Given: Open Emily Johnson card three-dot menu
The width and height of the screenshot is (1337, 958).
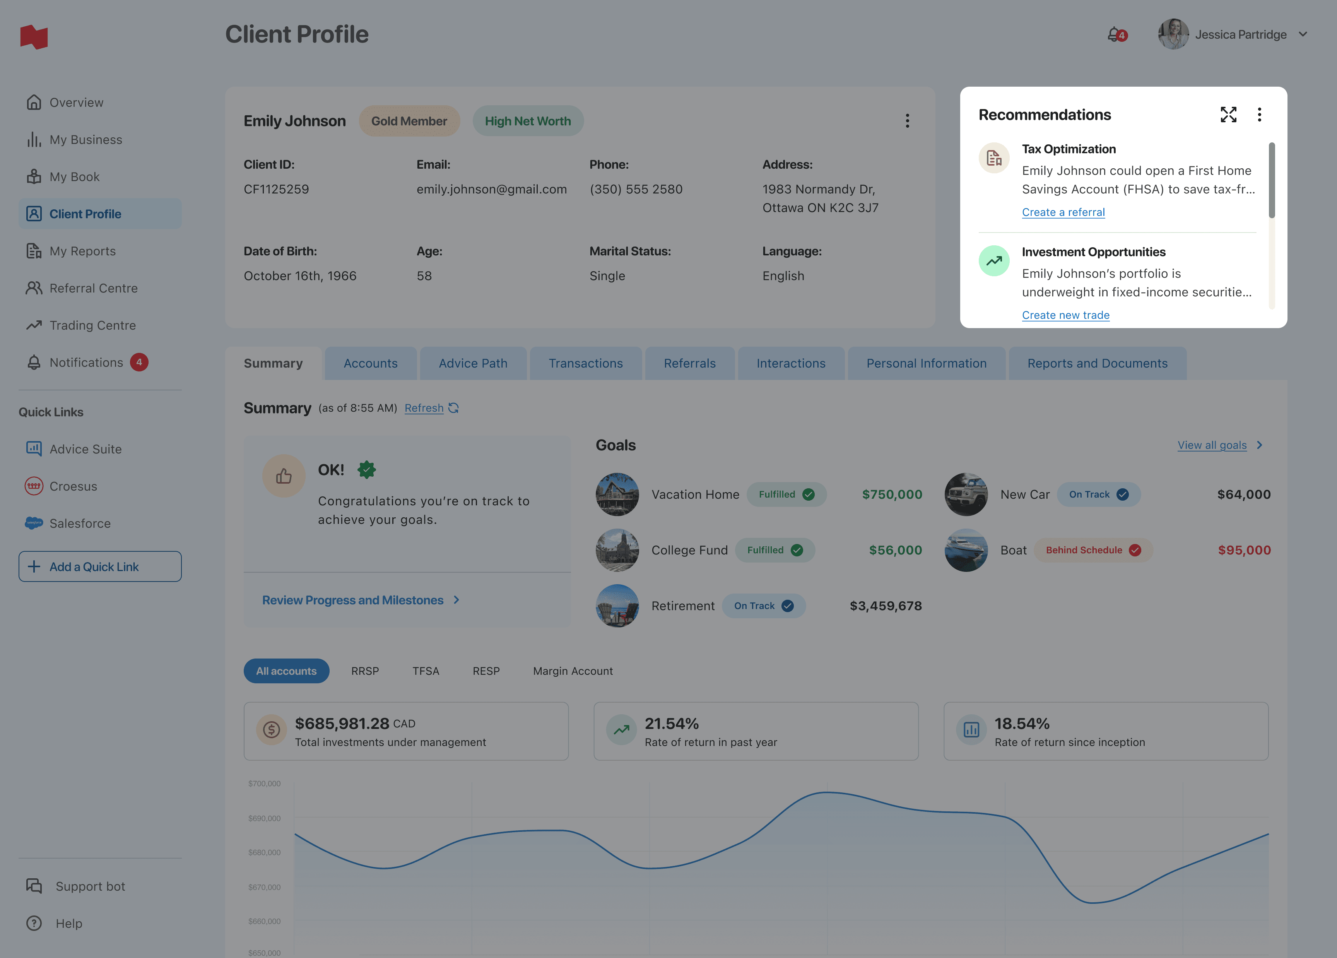Looking at the screenshot, I should 907,121.
